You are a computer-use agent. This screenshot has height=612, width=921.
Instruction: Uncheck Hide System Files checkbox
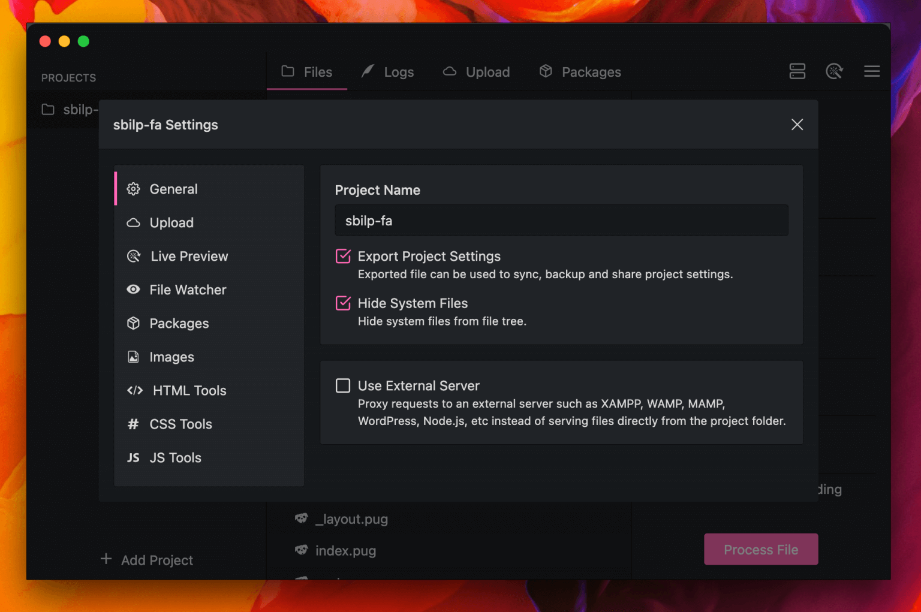point(343,303)
